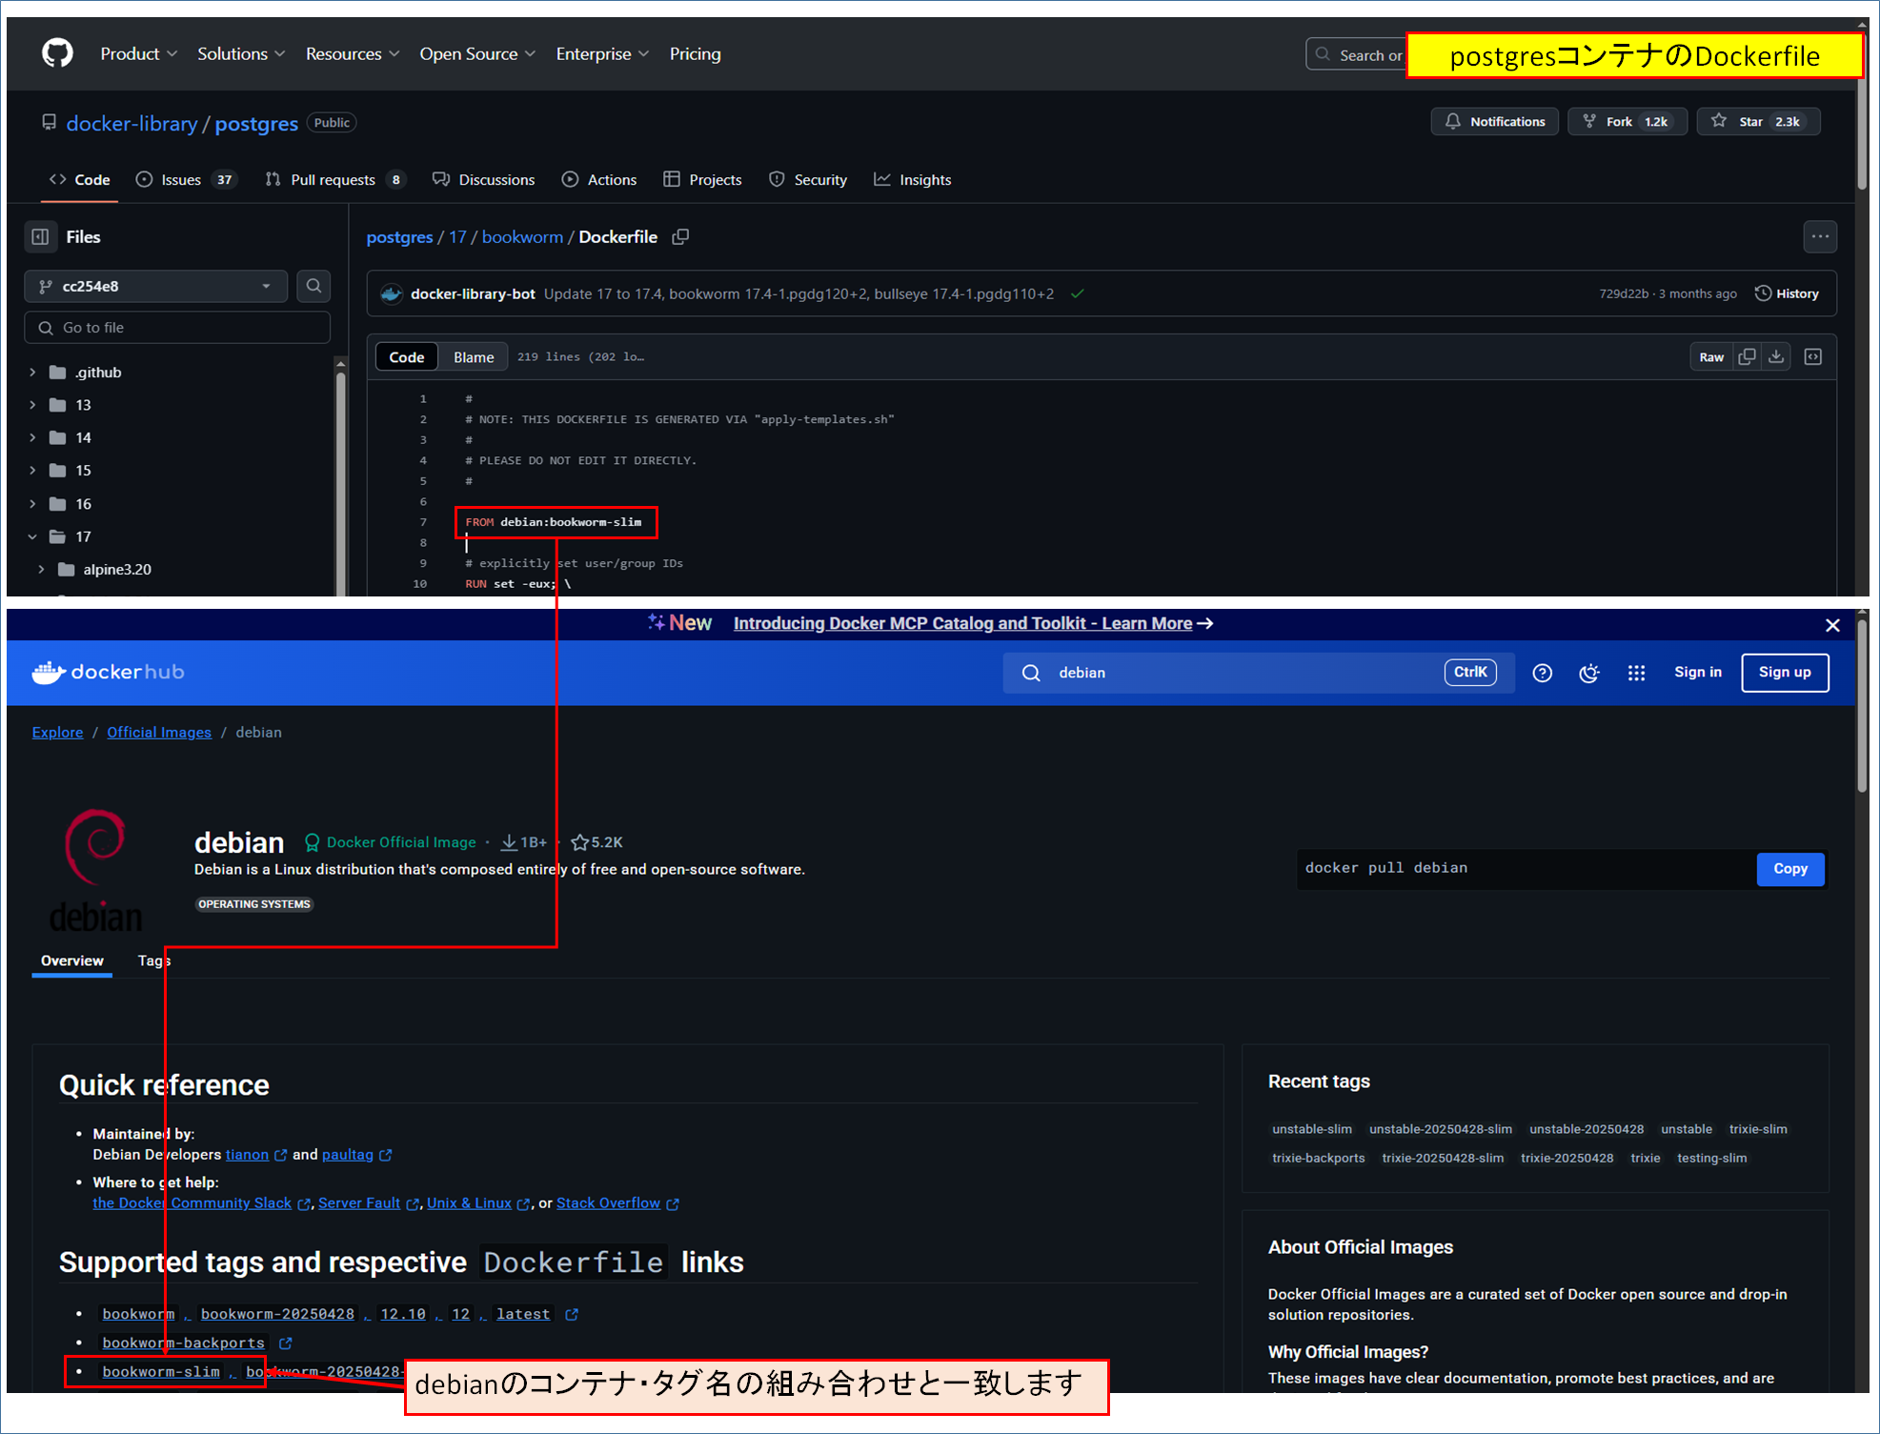This screenshot has width=1880, height=1434.
Task: Open the Actions tab
Action: pyautogui.click(x=598, y=179)
